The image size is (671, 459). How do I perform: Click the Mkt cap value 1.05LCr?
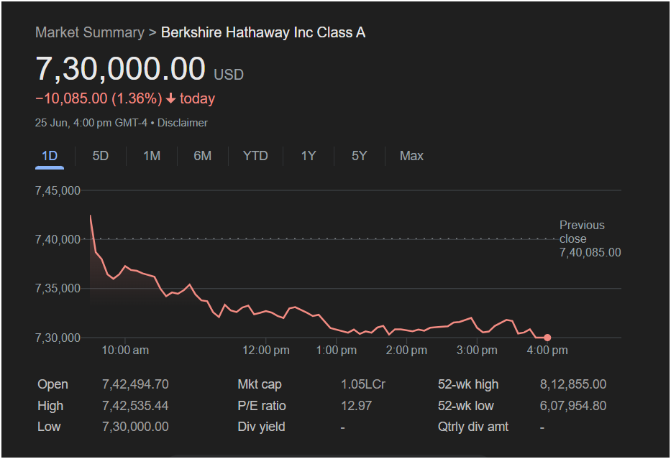click(363, 384)
